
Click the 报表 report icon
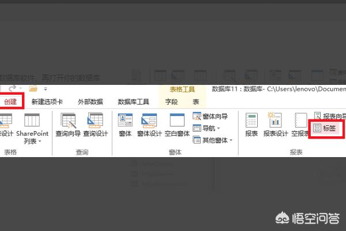point(251,125)
